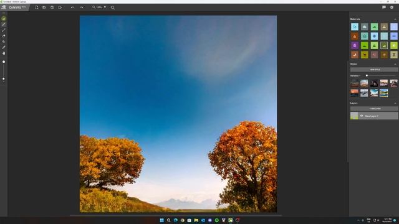Pick the outlined dark olive material

[384, 45]
